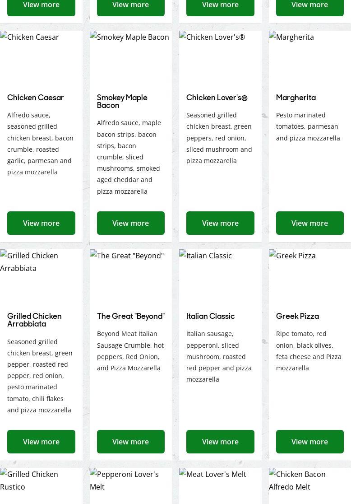Click the Chicken Bacon Alfredo Melt image

309,486
